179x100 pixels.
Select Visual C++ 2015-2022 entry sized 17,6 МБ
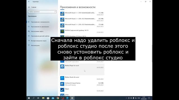tap(82, 25)
